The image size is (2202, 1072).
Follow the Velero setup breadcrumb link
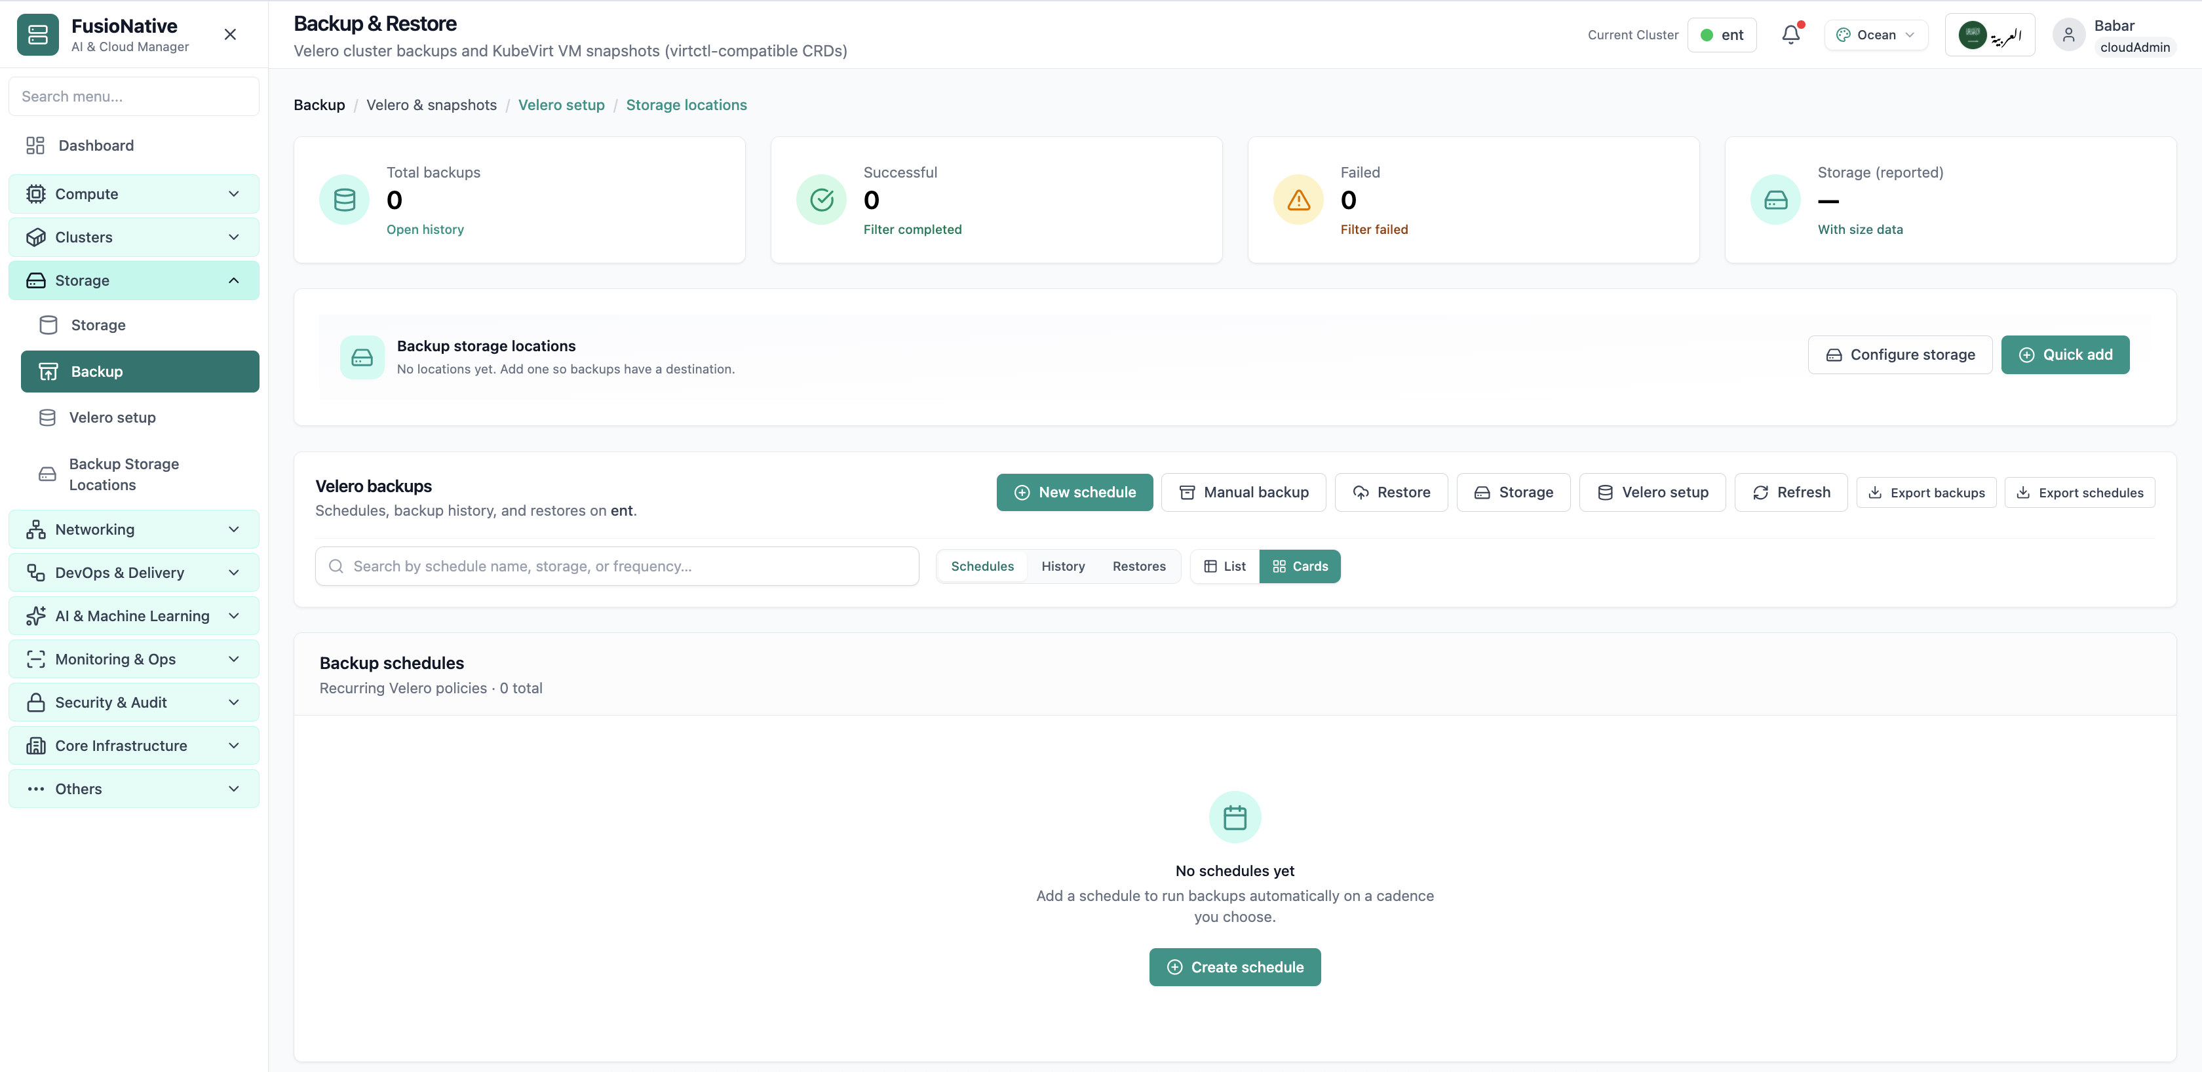point(562,105)
